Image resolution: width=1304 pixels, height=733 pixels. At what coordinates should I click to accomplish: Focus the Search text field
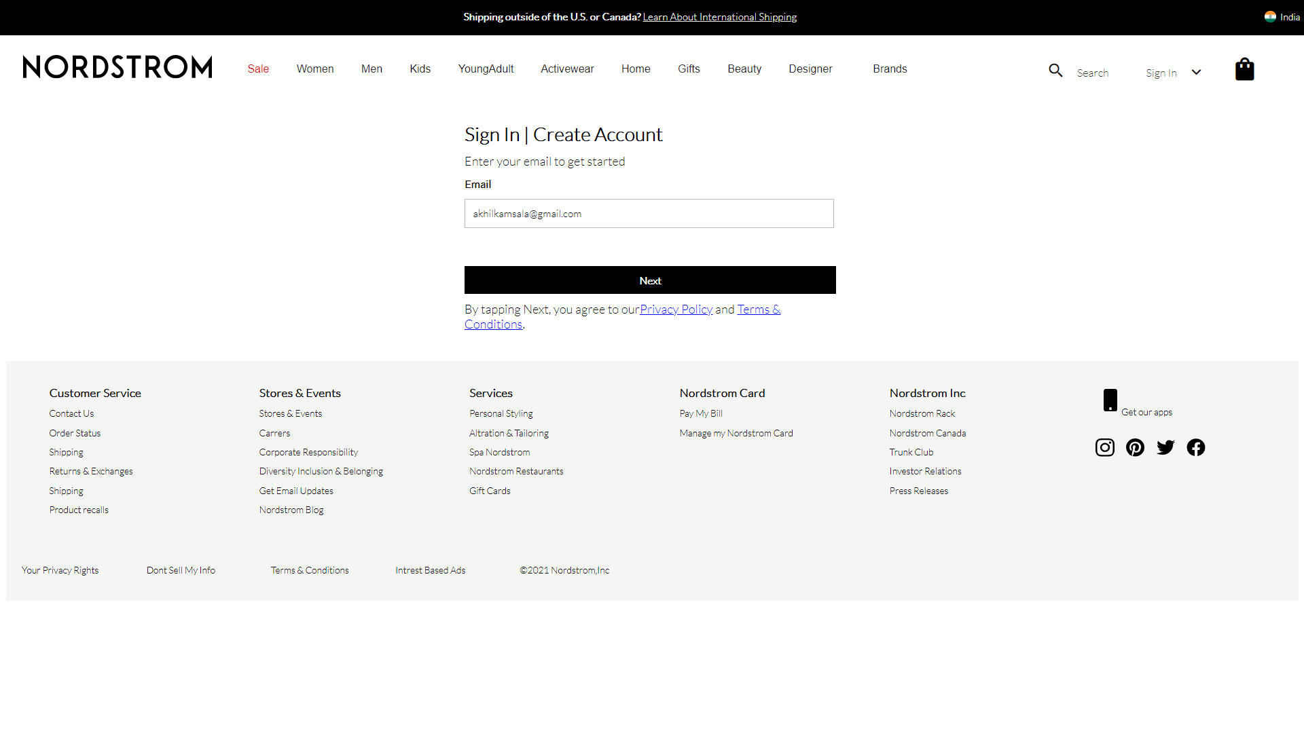coord(1093,73)
